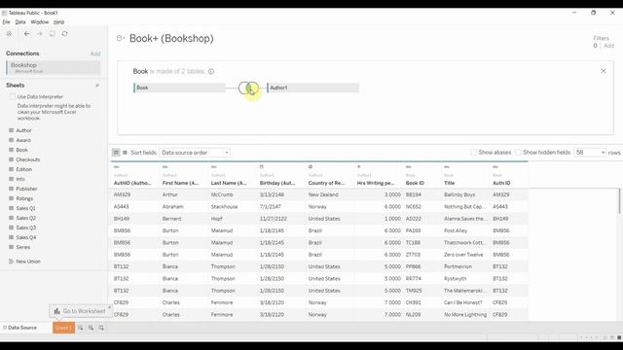Select the Sales Q3 sheet

click(26, 227)
